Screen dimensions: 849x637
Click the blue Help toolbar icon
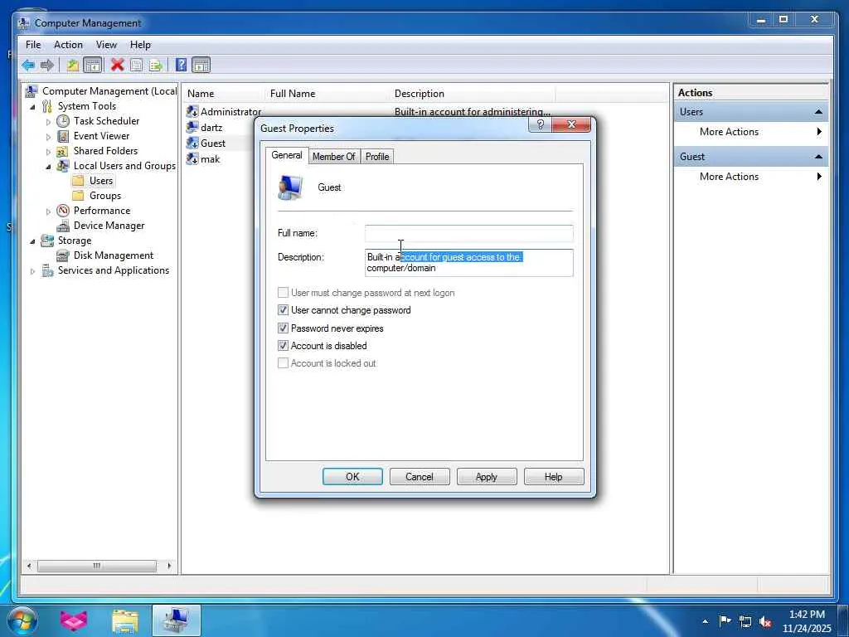coord(182,65)
